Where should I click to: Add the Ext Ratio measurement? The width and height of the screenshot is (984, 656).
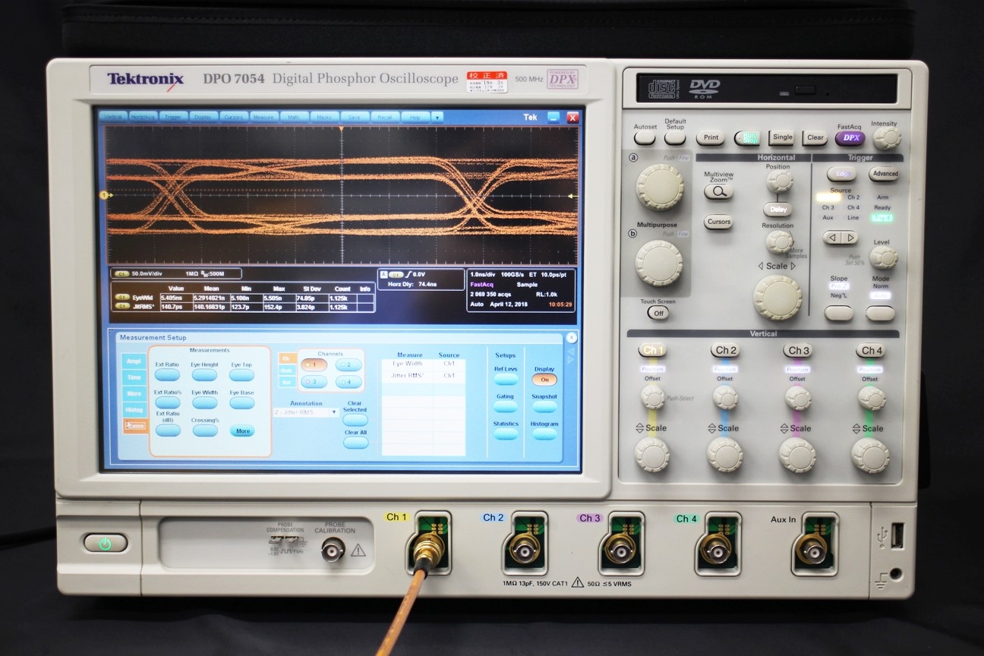pos(168,374)
